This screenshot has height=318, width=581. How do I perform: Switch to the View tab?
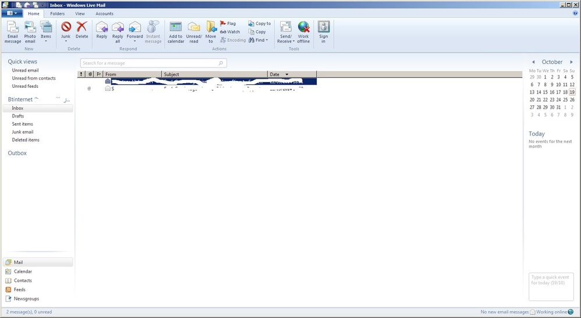(x=80, y=14)
